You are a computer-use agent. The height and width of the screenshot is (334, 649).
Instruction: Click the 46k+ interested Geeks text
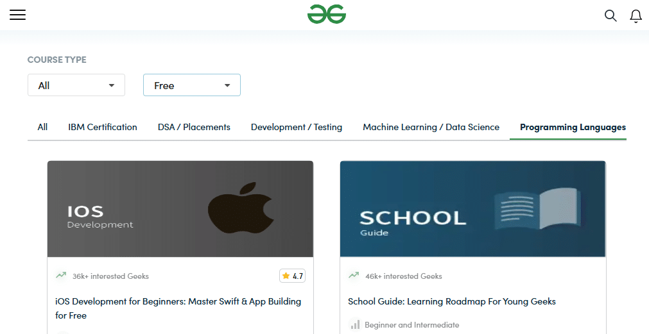[x=404, y=276]
